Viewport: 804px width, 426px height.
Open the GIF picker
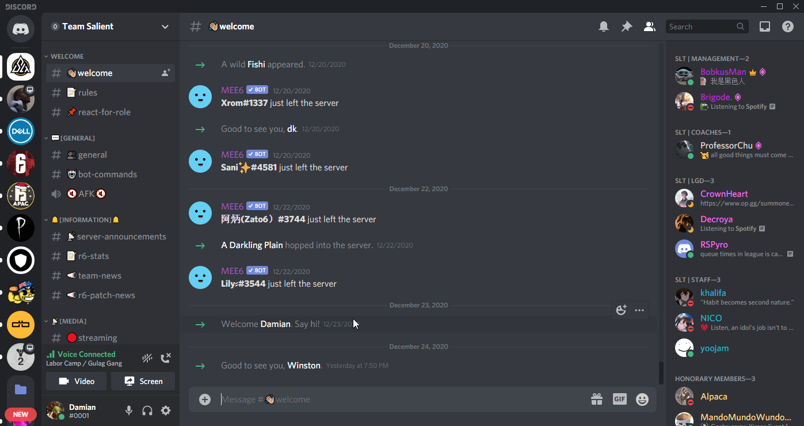(619, 399)
